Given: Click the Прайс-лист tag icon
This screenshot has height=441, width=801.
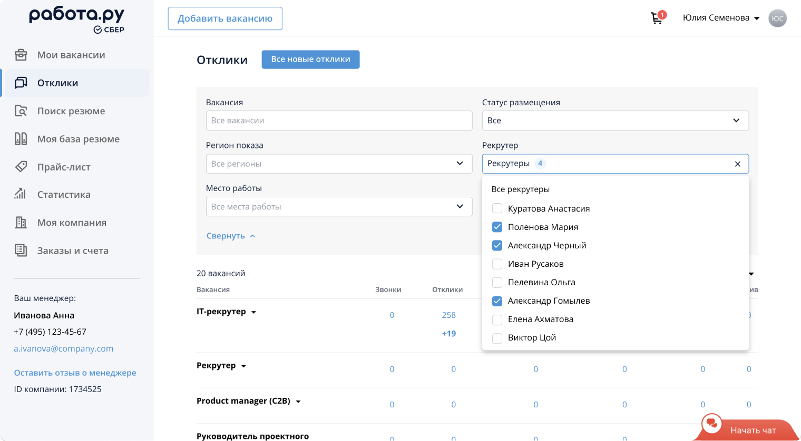Looking at the screenshot, I should pos(21,167).
